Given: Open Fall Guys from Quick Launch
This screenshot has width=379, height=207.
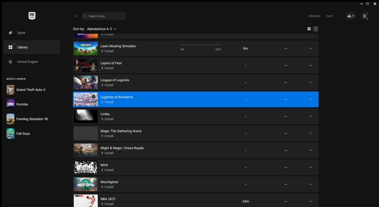Looking at the screenshot, I should coord(23,133).
